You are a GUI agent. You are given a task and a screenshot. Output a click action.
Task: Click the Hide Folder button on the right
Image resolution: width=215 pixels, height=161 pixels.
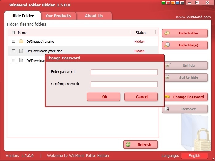pos(185,33)
